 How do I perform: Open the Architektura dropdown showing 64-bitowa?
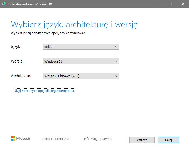point(81,76)
